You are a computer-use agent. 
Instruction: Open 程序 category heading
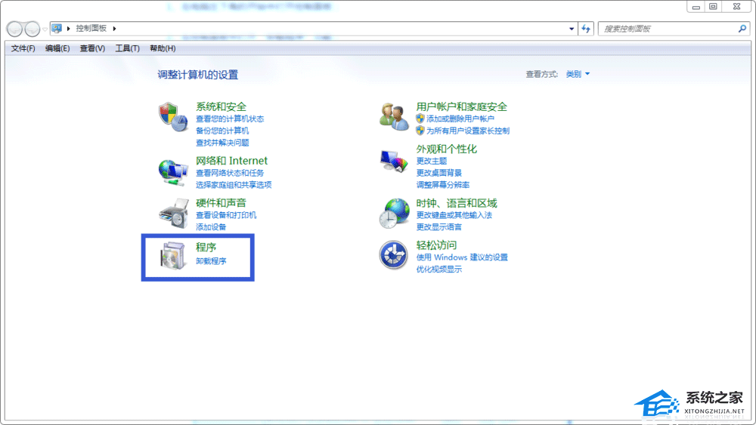(x=206, y=247)
